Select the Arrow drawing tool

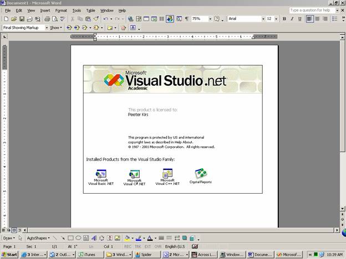click(x=63, y=238)
